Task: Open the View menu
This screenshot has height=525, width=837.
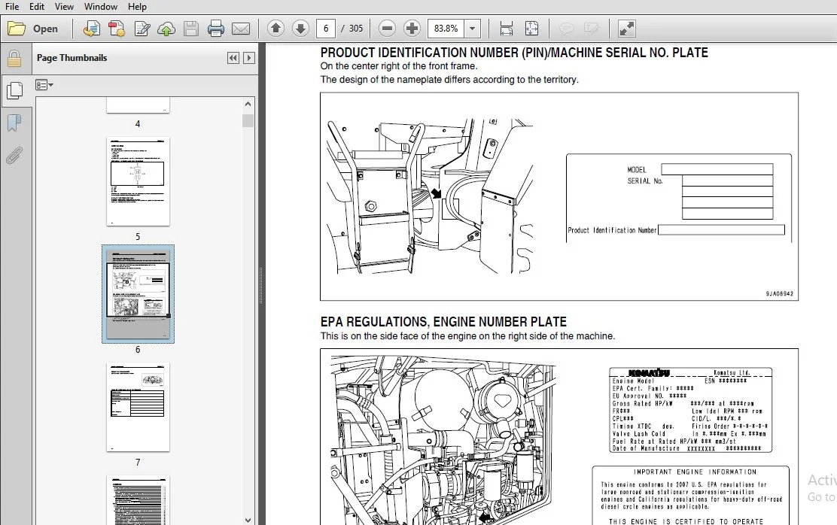Action: click(x=64, y=7)
